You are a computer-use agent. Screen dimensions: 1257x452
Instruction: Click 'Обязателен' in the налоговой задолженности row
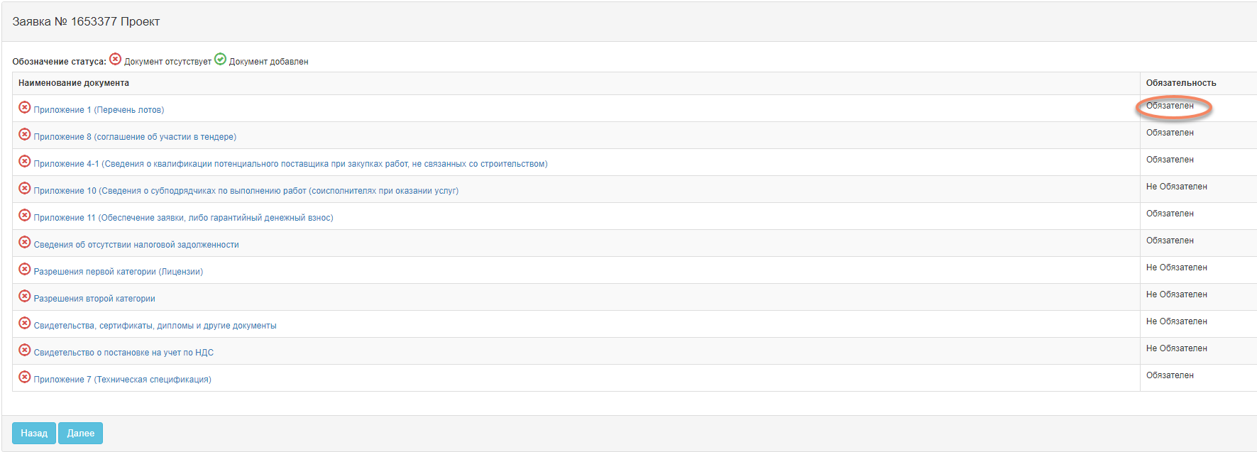click(1170, 241)
